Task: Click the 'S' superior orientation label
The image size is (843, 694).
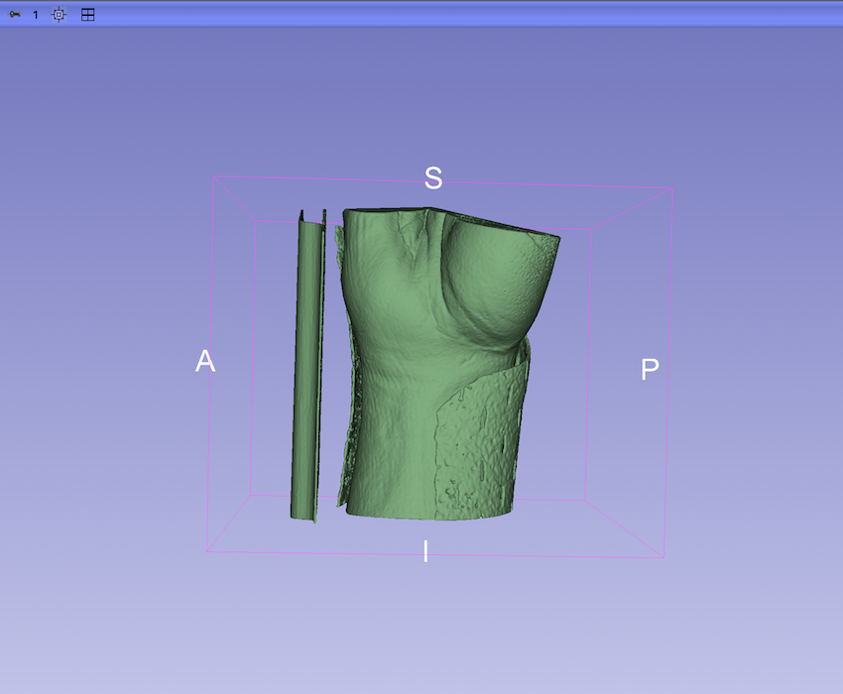Action: coord(433,177)
